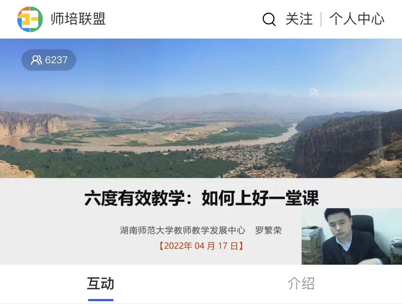Open 个人中心 personal center

(x=357, y=19)
